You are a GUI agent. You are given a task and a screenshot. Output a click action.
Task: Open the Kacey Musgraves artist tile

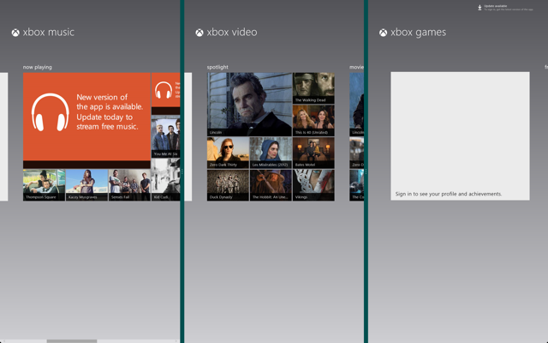pyautogui.click(x=86, y=185)
